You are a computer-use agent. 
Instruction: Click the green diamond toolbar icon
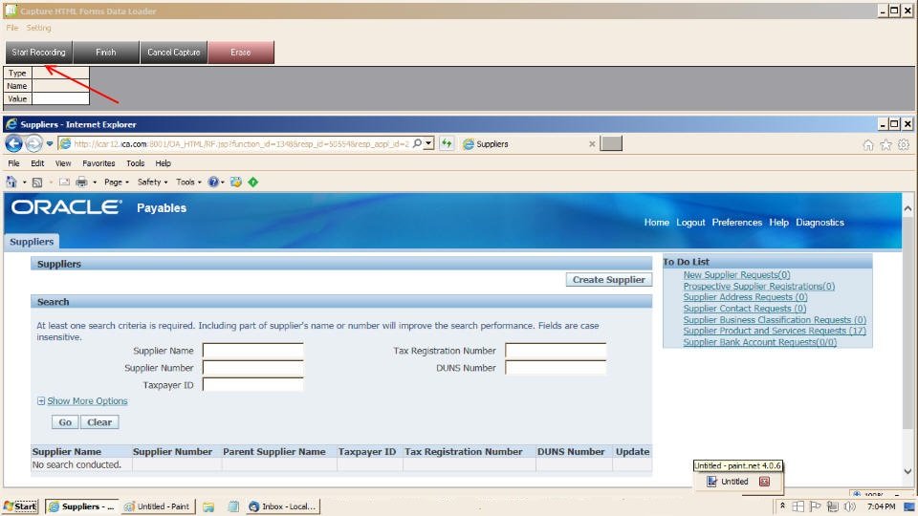coord(252,182)
